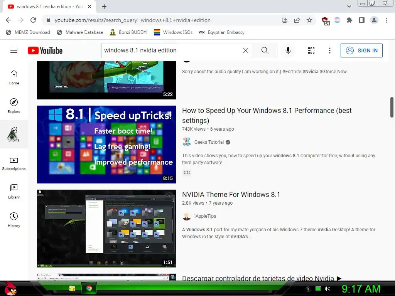Open the MEMZ Download bookmark
Viewport: 395px width, 296px height.
click(x=28, y=32)
